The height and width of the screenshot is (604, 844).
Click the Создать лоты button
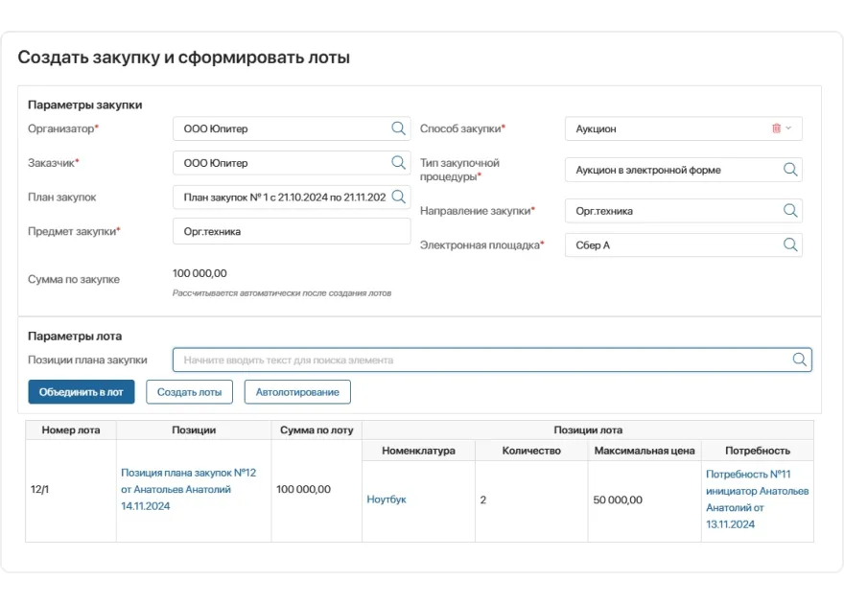tap(189, 392)
